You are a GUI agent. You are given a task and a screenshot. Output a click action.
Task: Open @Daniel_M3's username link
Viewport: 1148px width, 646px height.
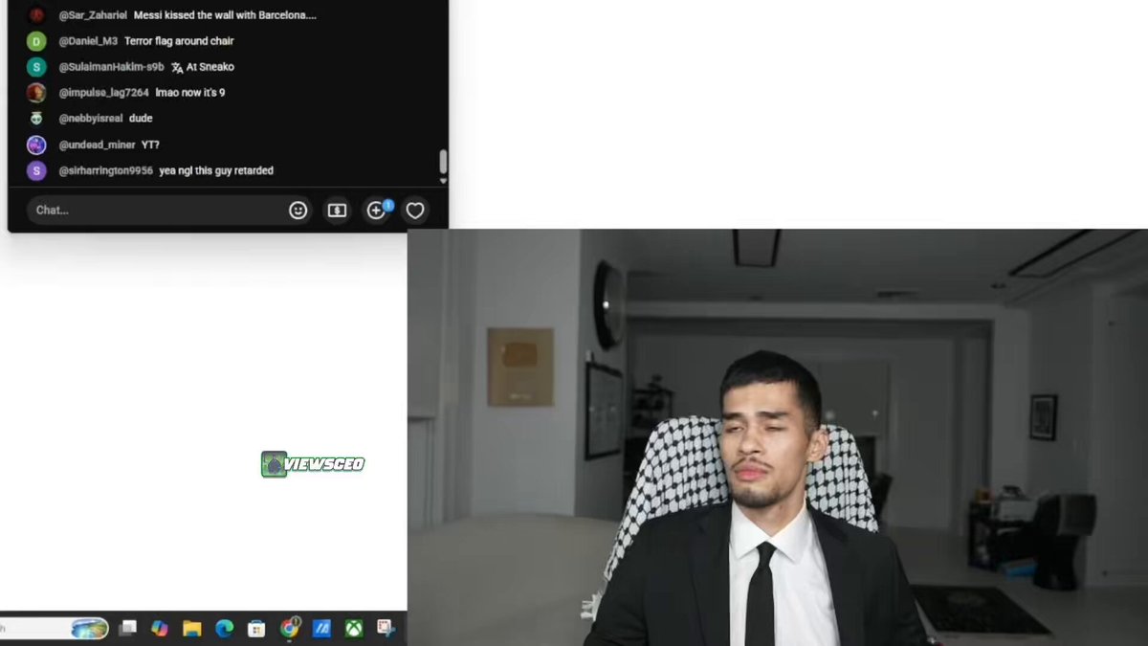(88, 41)
